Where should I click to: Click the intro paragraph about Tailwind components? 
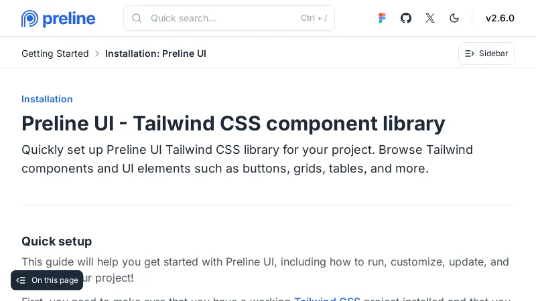click(x=247, y=159)
